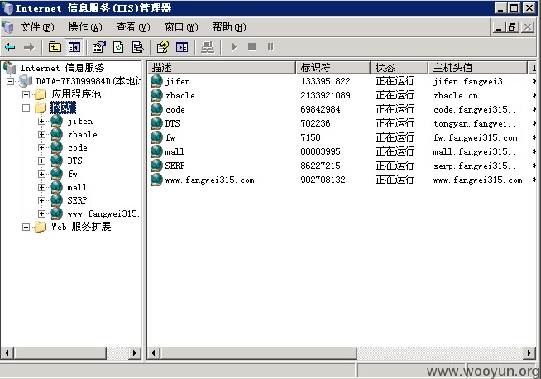Viewport: 541px width, 379px height.
Task: Click the Stop item toolbar icon
Action: (x=252, y=46)
